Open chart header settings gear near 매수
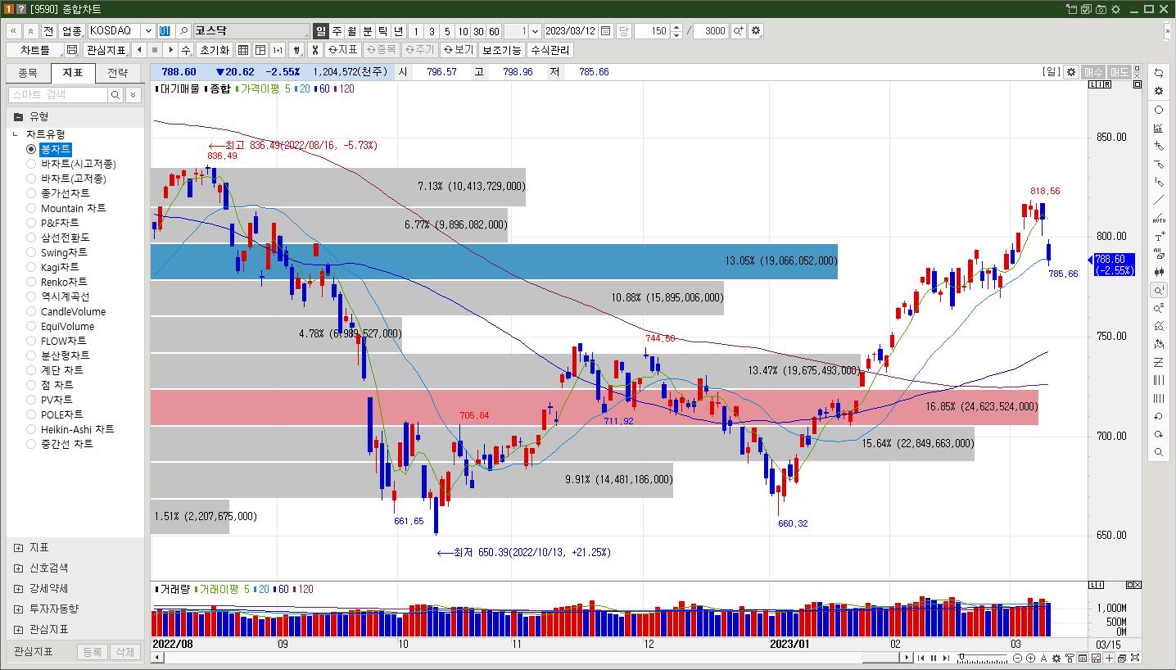 pos(1070,72)
